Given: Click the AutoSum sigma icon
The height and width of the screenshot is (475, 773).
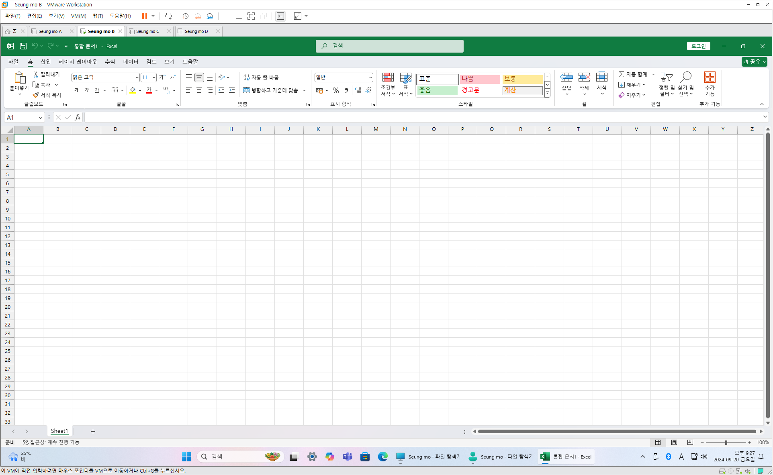Looking at the screenshot, I should (x=621, y=74).
